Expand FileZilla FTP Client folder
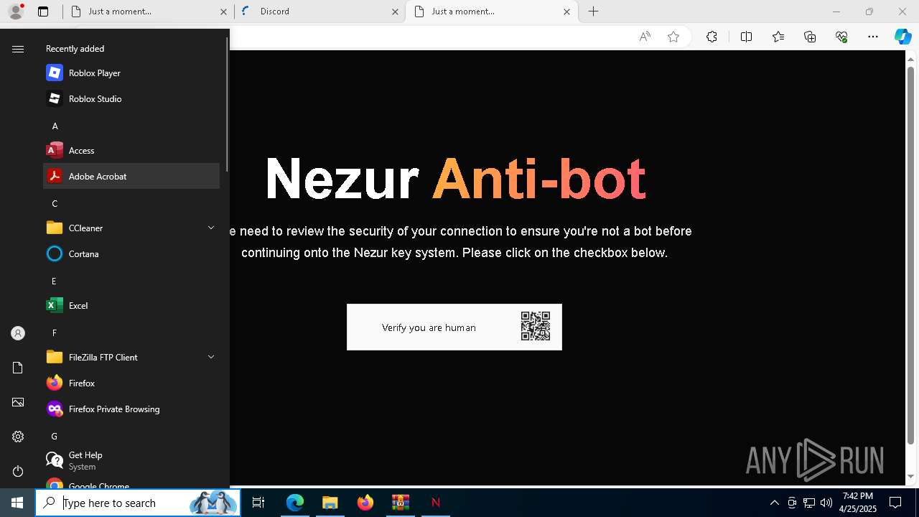Viewport: 919px width, 517px height. tap(131, 357)
